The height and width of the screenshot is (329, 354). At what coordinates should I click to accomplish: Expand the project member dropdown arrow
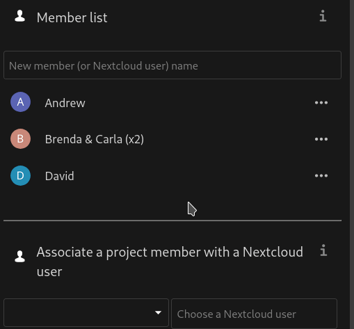click(158, 312)
